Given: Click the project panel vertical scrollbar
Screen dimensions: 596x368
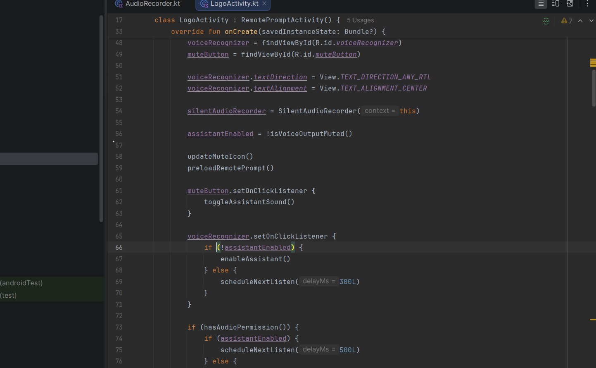Looking at the screenshot, I should pyautogui.click(x=101, y=119).
